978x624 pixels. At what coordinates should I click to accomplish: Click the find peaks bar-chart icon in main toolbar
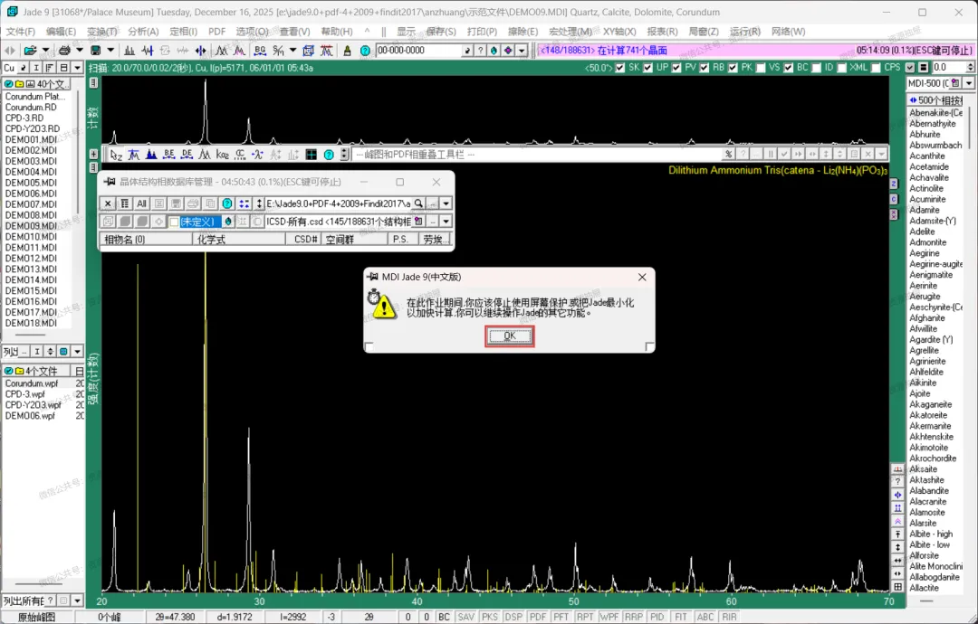tap(129, 51)
